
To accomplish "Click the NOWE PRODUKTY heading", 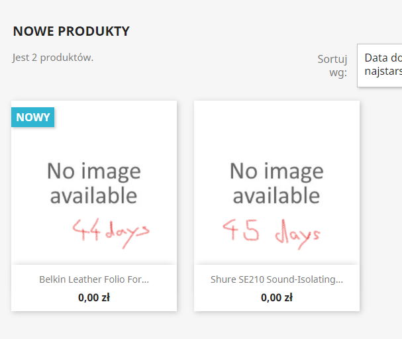I will (71, 31).
